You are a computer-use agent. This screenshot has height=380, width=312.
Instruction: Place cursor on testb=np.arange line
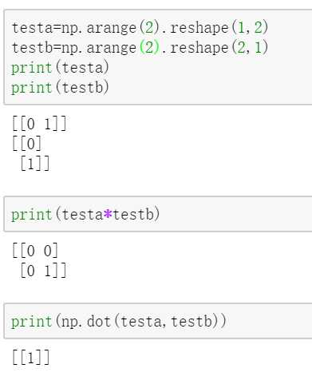(140, 48)
